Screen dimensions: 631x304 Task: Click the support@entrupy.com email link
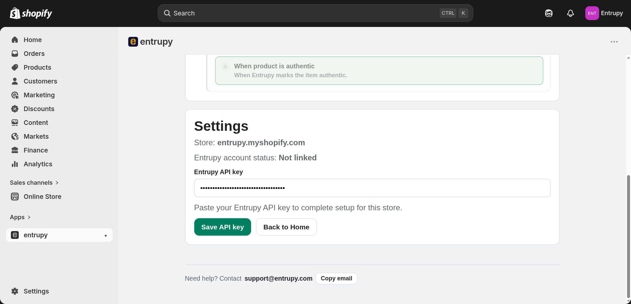click(278, 278)
